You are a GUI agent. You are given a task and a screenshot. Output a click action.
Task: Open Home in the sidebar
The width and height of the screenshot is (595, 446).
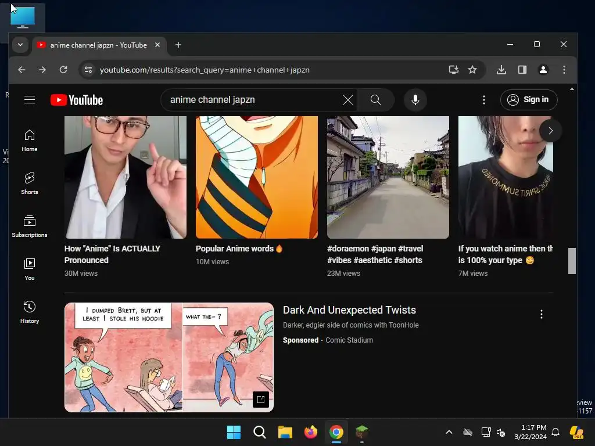[30, 141]
